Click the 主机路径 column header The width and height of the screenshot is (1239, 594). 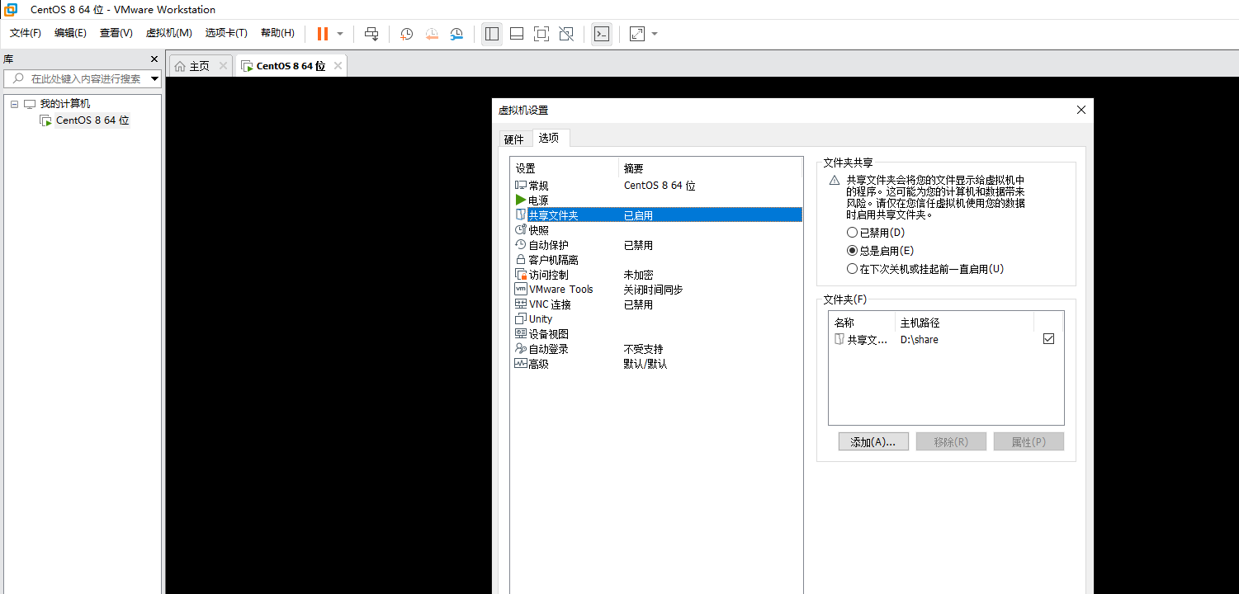click(x=964, y=323)
